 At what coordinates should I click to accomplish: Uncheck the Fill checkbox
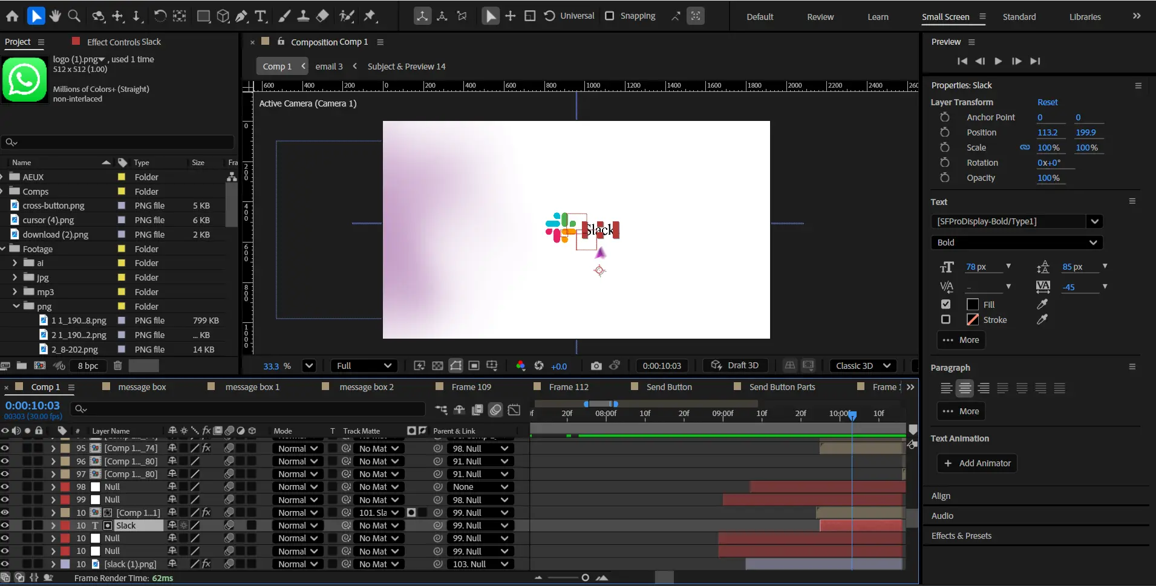tap(946, 304)
